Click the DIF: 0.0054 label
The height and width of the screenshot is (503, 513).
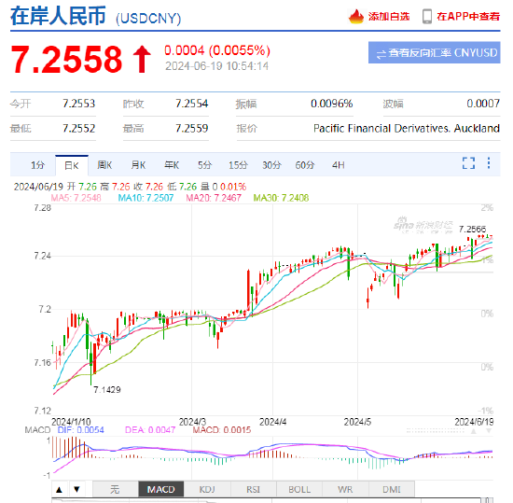tap(81, 429)
